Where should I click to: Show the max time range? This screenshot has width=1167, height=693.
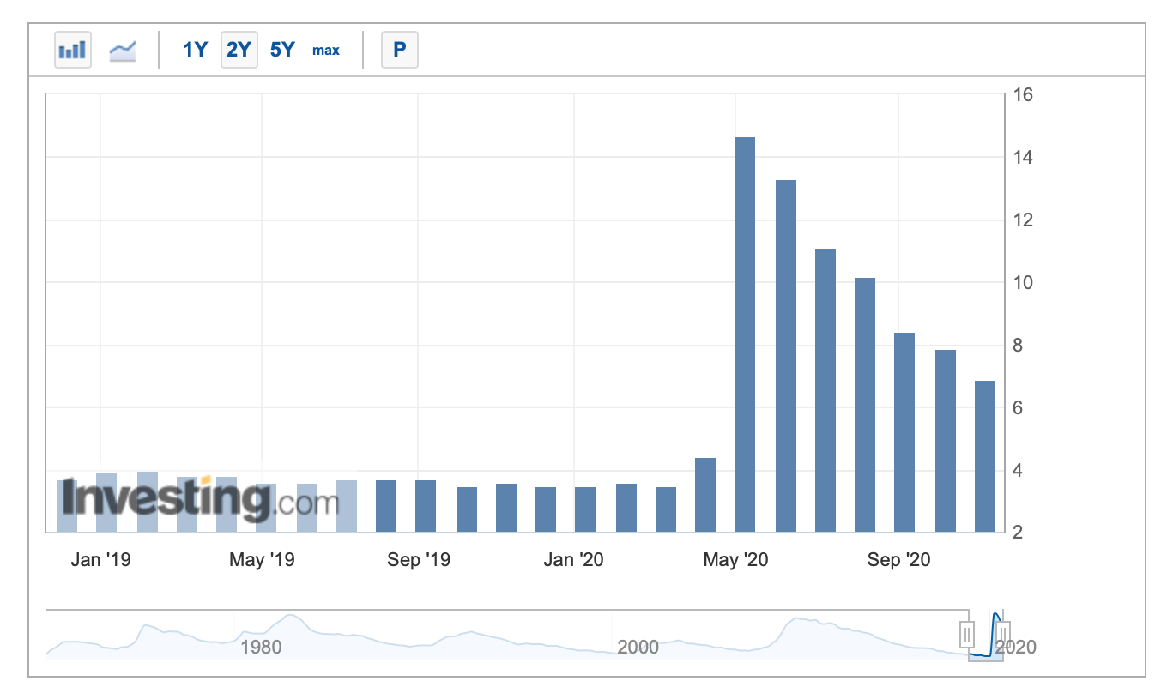tap(326, 50)
